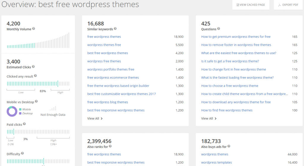304x166 pixels.
Task: Click help icon beside Questions heading
Action: click(x=218, y=29)
